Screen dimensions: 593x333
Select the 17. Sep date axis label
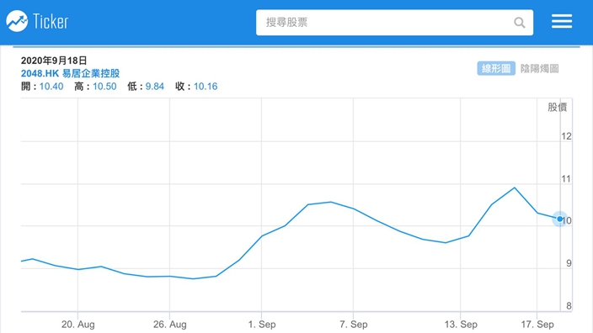[x=537, y=325]
